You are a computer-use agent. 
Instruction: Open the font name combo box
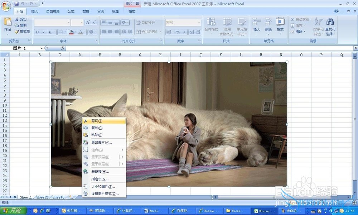click(x=52, y=22)
